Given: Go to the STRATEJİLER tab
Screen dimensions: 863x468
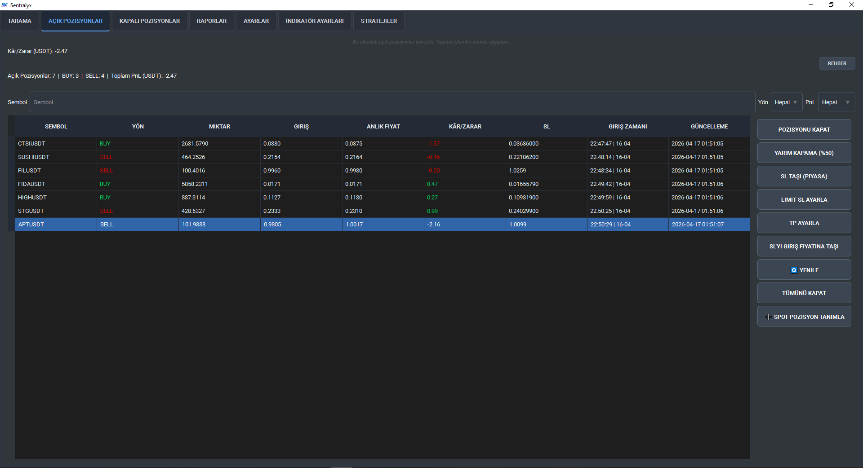Looking at the screenshot, I should (x=378, y=21).
